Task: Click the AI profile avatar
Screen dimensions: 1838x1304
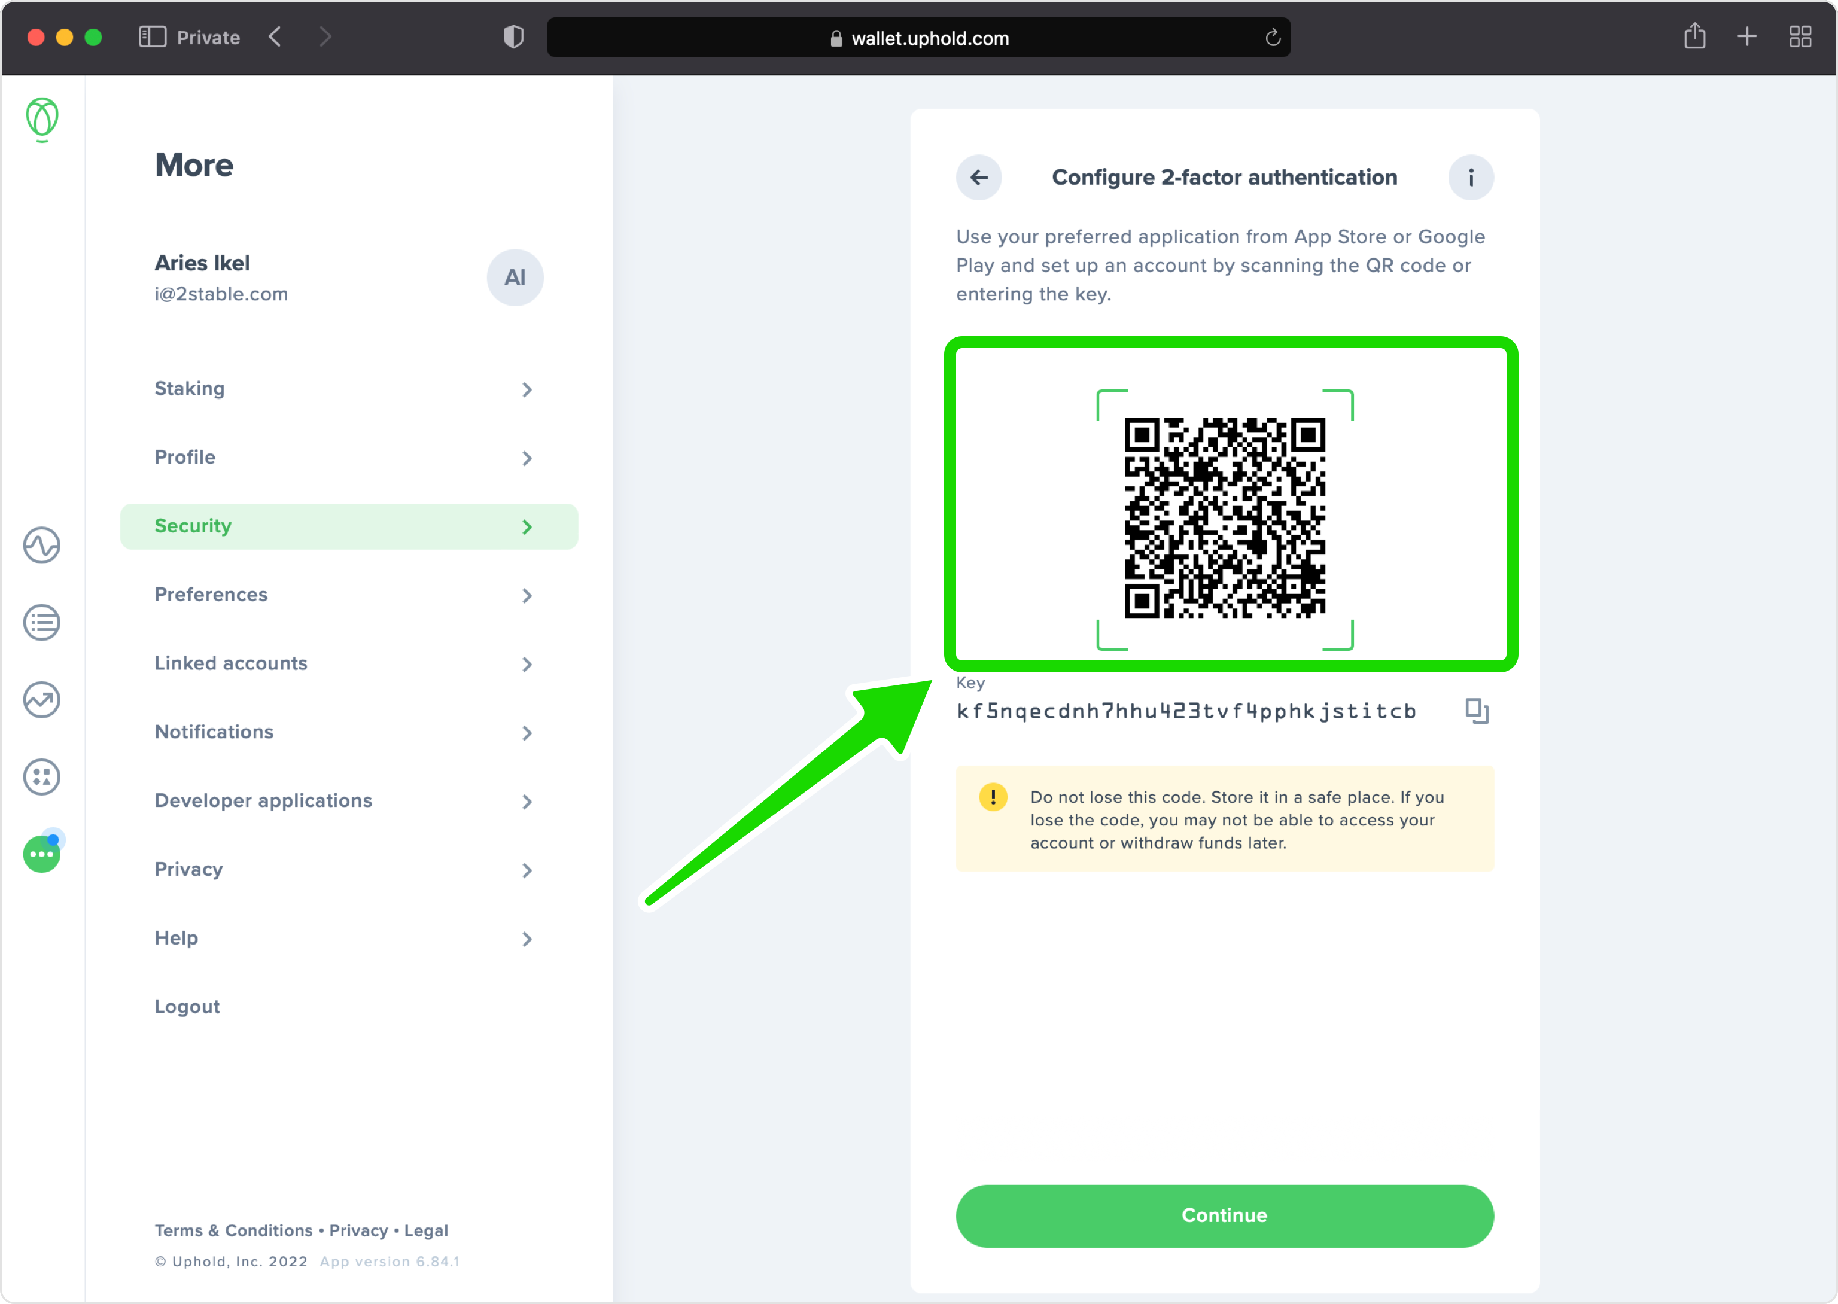Action: pos(516,278)
